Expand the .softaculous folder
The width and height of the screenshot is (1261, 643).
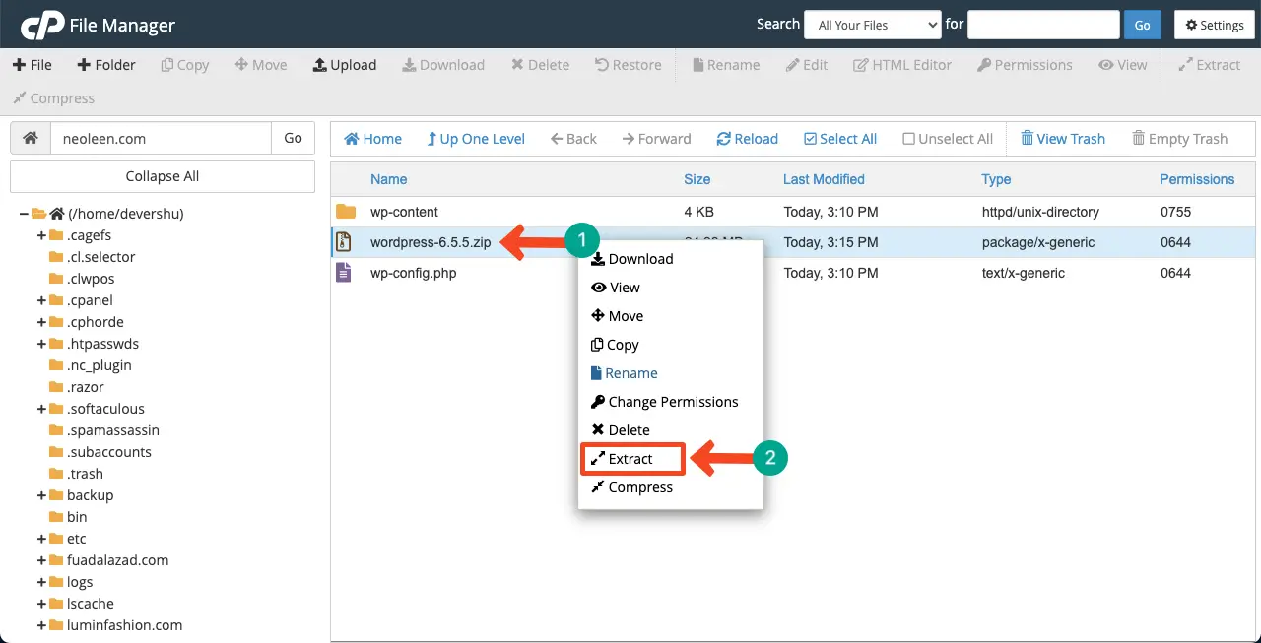point(41,409)
